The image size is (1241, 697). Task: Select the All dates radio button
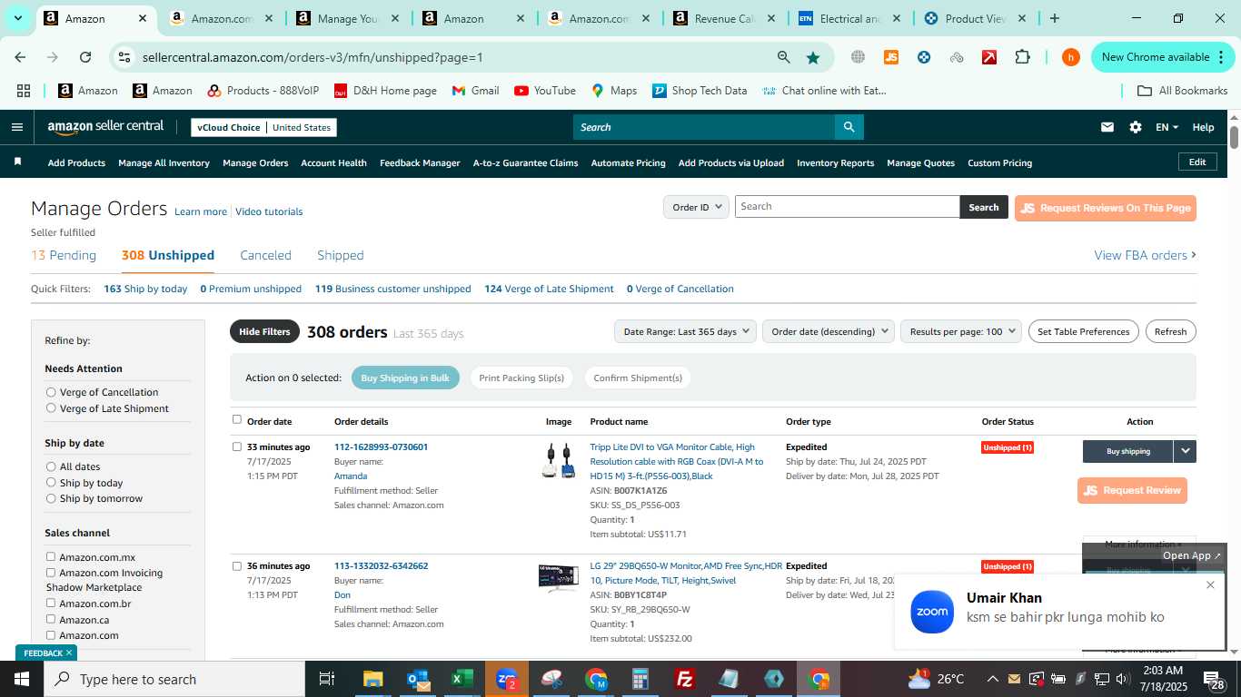click(51, 466)
